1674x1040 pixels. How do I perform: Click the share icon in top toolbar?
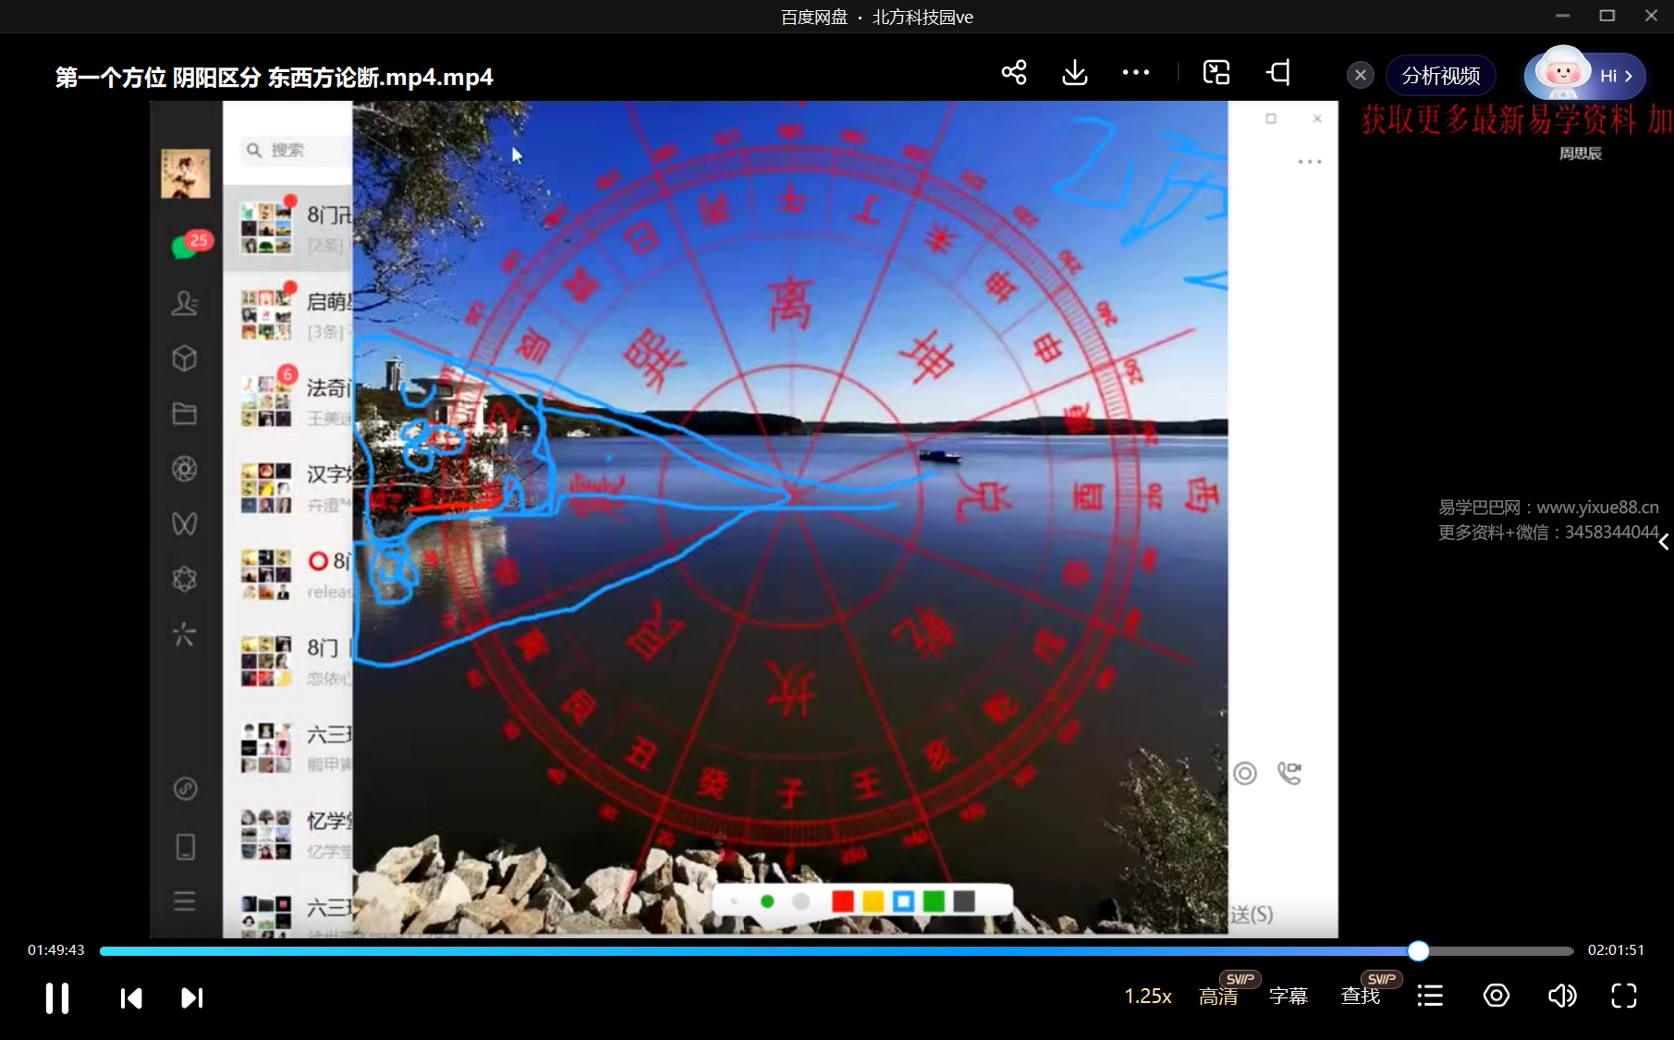tap(1014, 73)
